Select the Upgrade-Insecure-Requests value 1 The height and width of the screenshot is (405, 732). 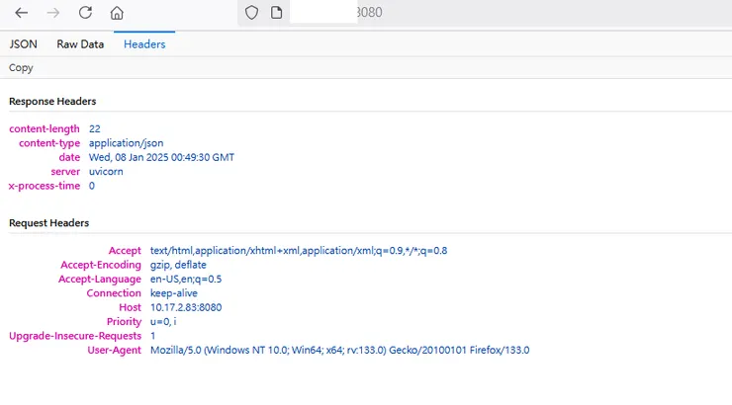(152, 336)
